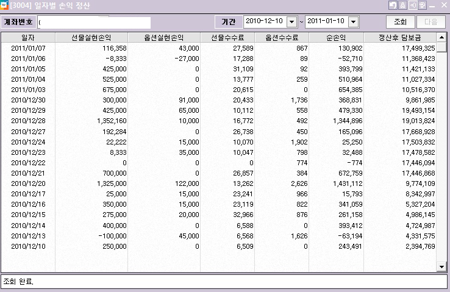The image size is (450, 292).
Task: Select the 2011/01/07 date row
Action: (x=218, y=48)
